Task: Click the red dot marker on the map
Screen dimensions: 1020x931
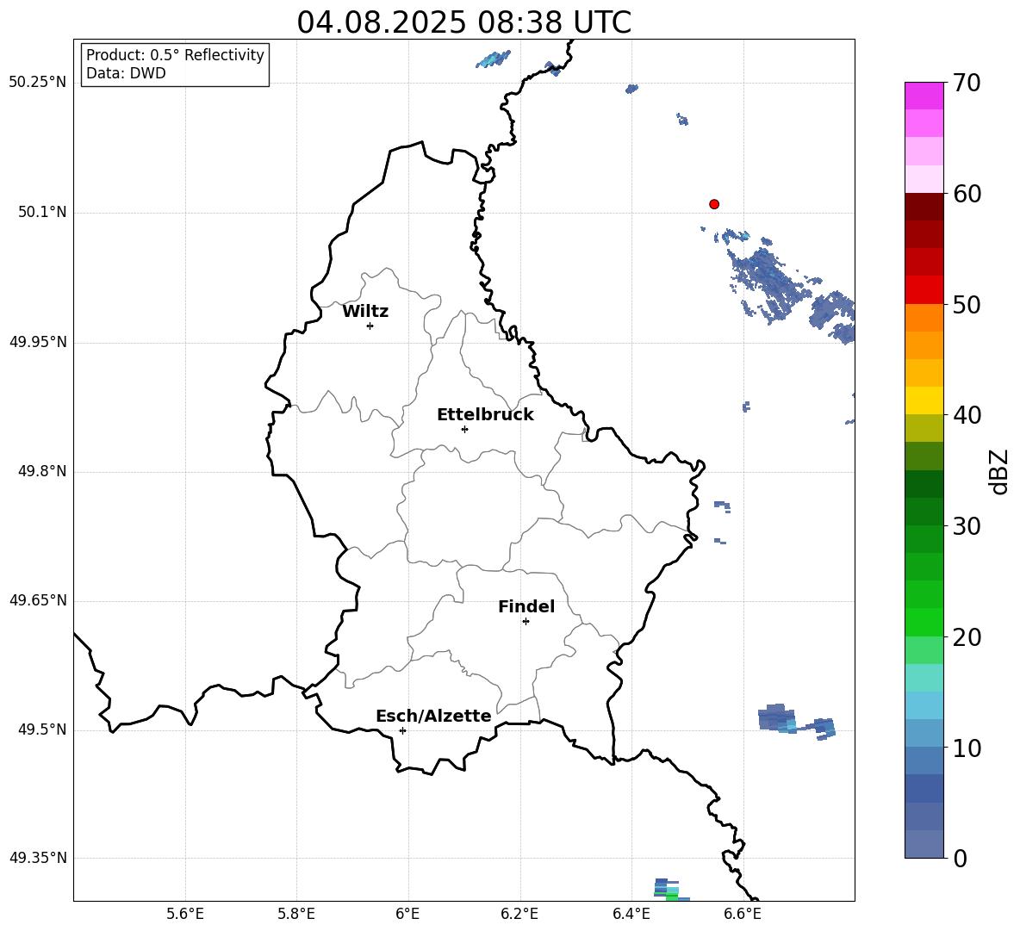Action: pyautogui.click(x=714, y=204)
